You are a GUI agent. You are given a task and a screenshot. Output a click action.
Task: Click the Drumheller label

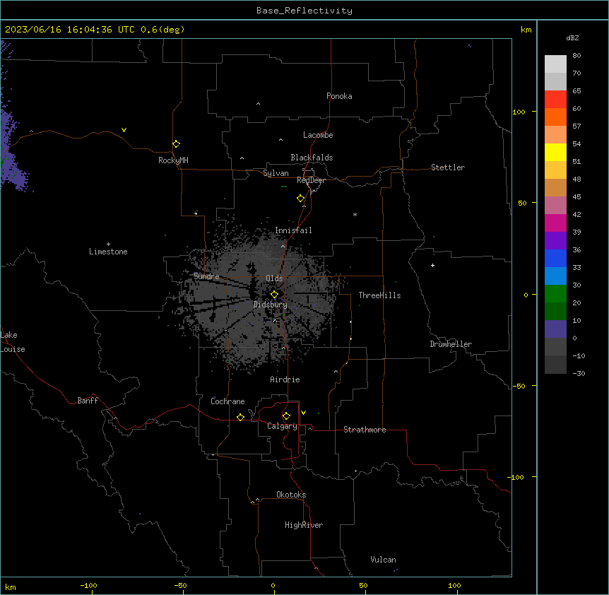point(451,344)
